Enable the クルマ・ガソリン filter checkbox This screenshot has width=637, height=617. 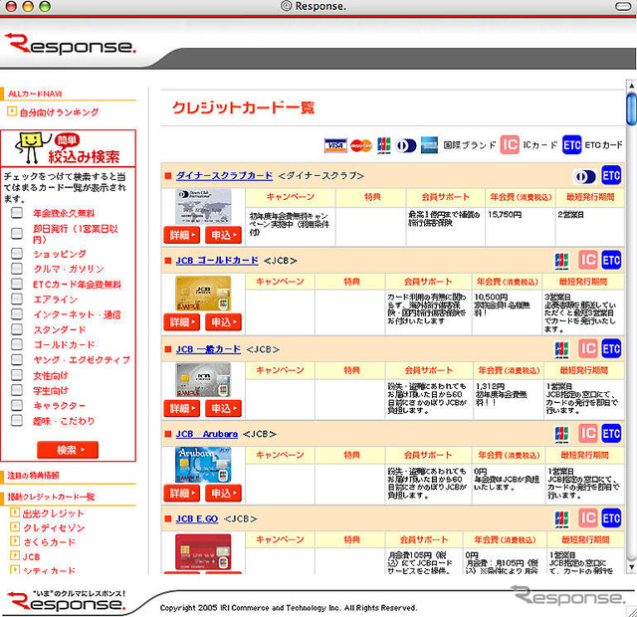pyautogui.click(x=17, y=269)
